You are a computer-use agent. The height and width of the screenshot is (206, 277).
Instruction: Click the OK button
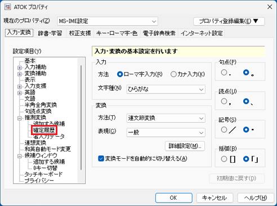(174, 198)
